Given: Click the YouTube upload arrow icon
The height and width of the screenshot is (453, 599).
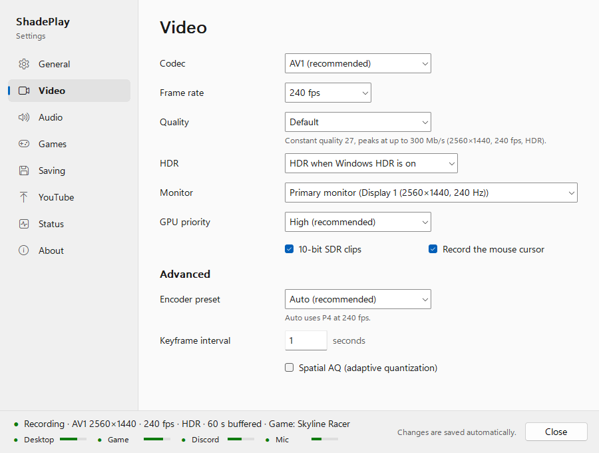Looking at the screenshot, I should pyautogui.click(x=24, y=197).
